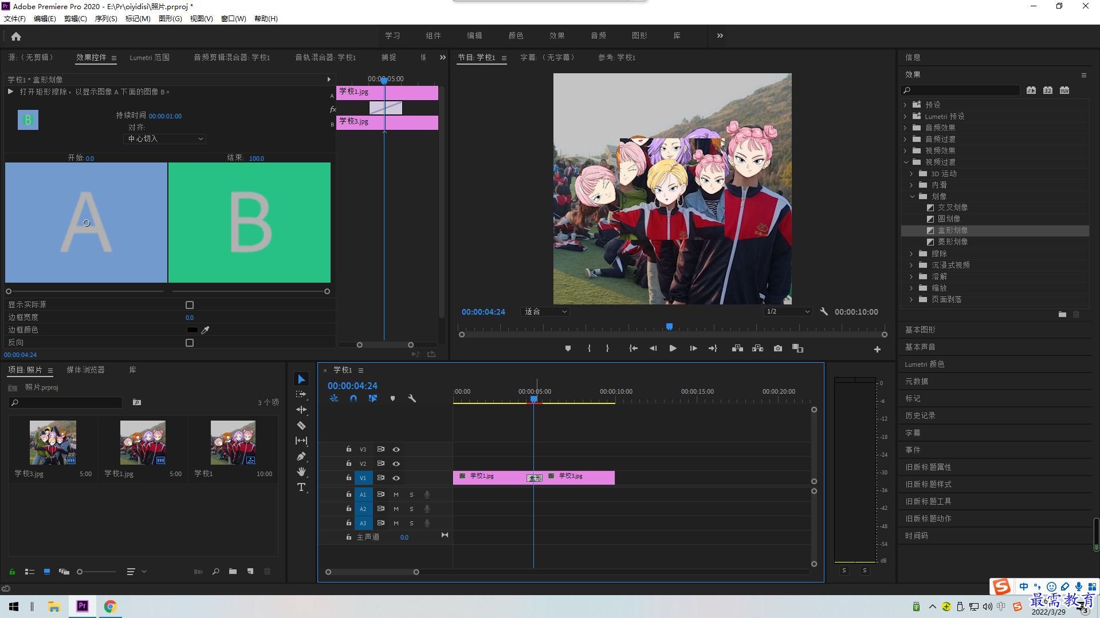Click the Export Frame camera icon
This screenshot has height=618, width=1100.
[x=778, y=348]
